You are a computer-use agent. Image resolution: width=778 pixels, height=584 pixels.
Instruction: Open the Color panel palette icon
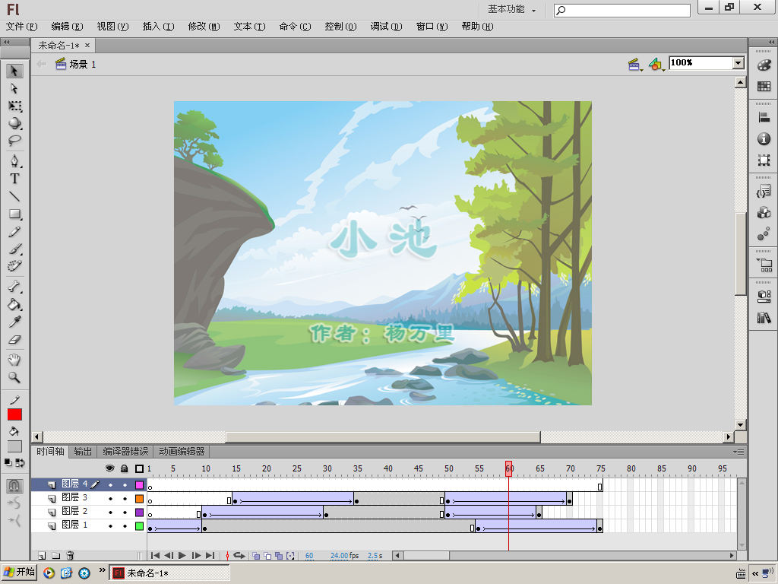pyautogui.click(x=764, y=65)
